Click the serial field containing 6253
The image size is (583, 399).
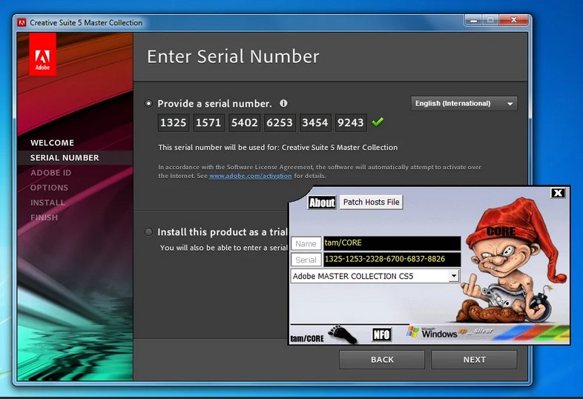(280, 122)
